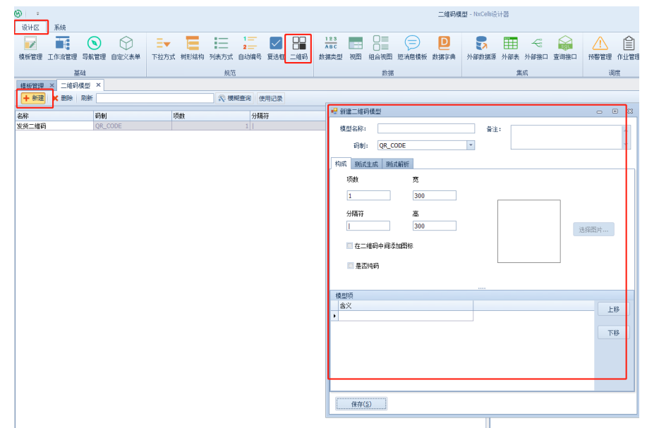This screenshot has width=647, height=428.
Task: Expand the 码制 QR_CODE dropdown
Action: pyautogui.click(x=471, y=145)
